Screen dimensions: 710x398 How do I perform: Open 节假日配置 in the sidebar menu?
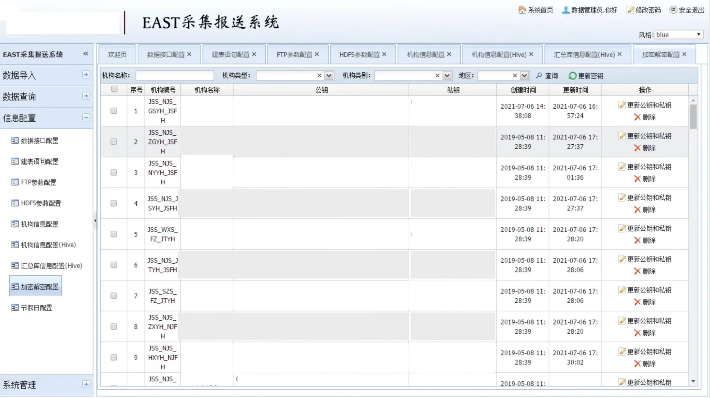coord(36,308)
